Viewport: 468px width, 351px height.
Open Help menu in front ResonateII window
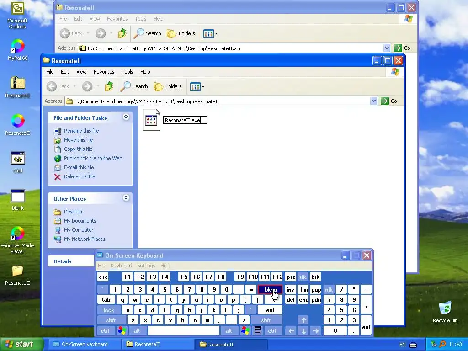point(145,72)
